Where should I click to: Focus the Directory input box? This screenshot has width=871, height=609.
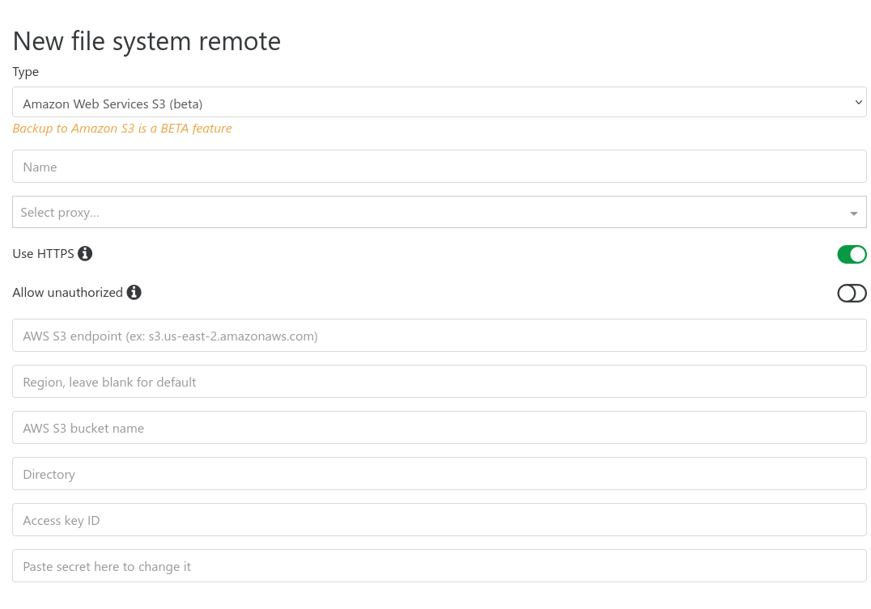coord(439,474)
